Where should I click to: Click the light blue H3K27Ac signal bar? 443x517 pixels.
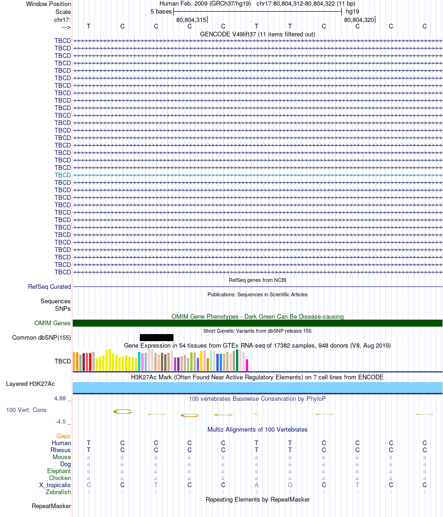(x=257, y=388)
